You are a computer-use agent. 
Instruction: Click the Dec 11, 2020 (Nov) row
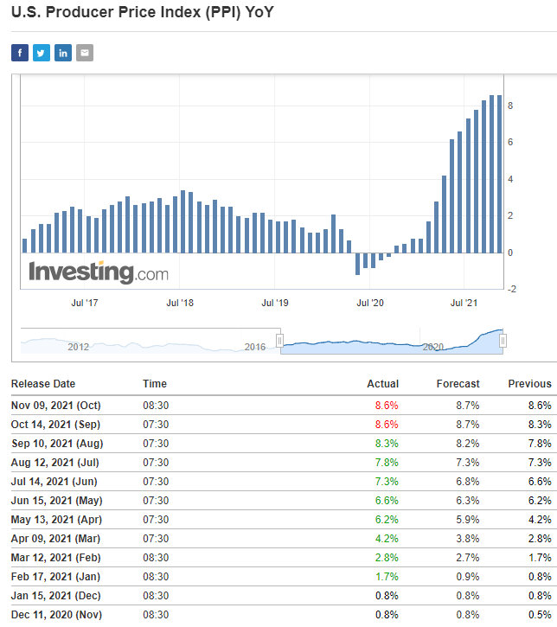pyautogui.click(x=284, y=615)
